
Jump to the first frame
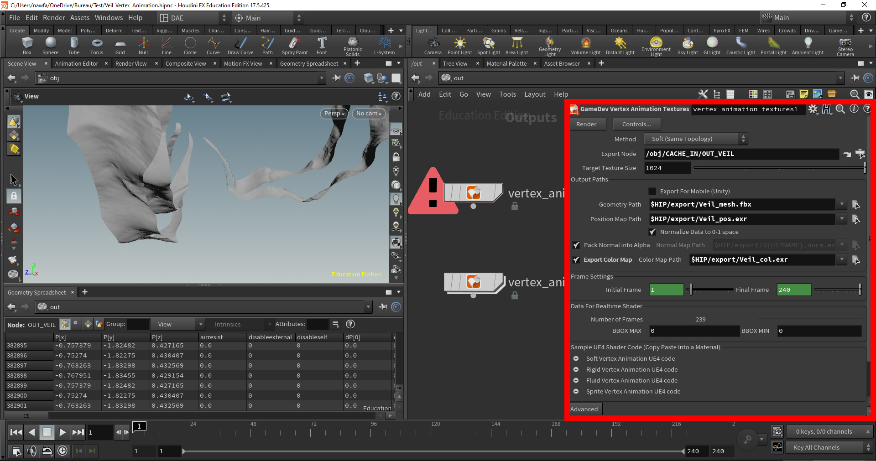pyautogui.click(x=16, y=432)
